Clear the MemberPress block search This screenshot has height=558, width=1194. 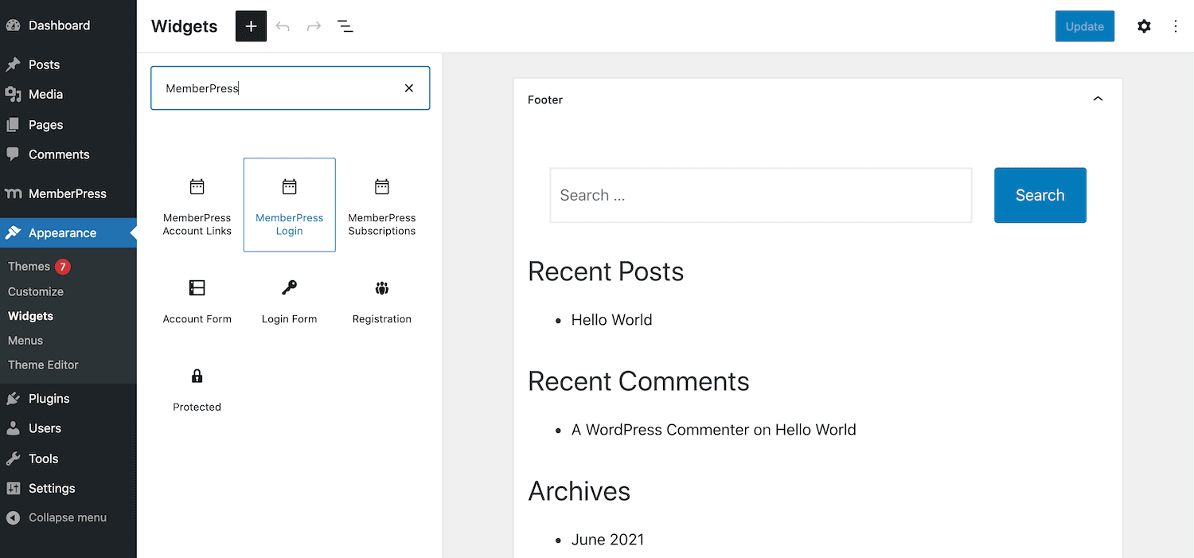409,88
